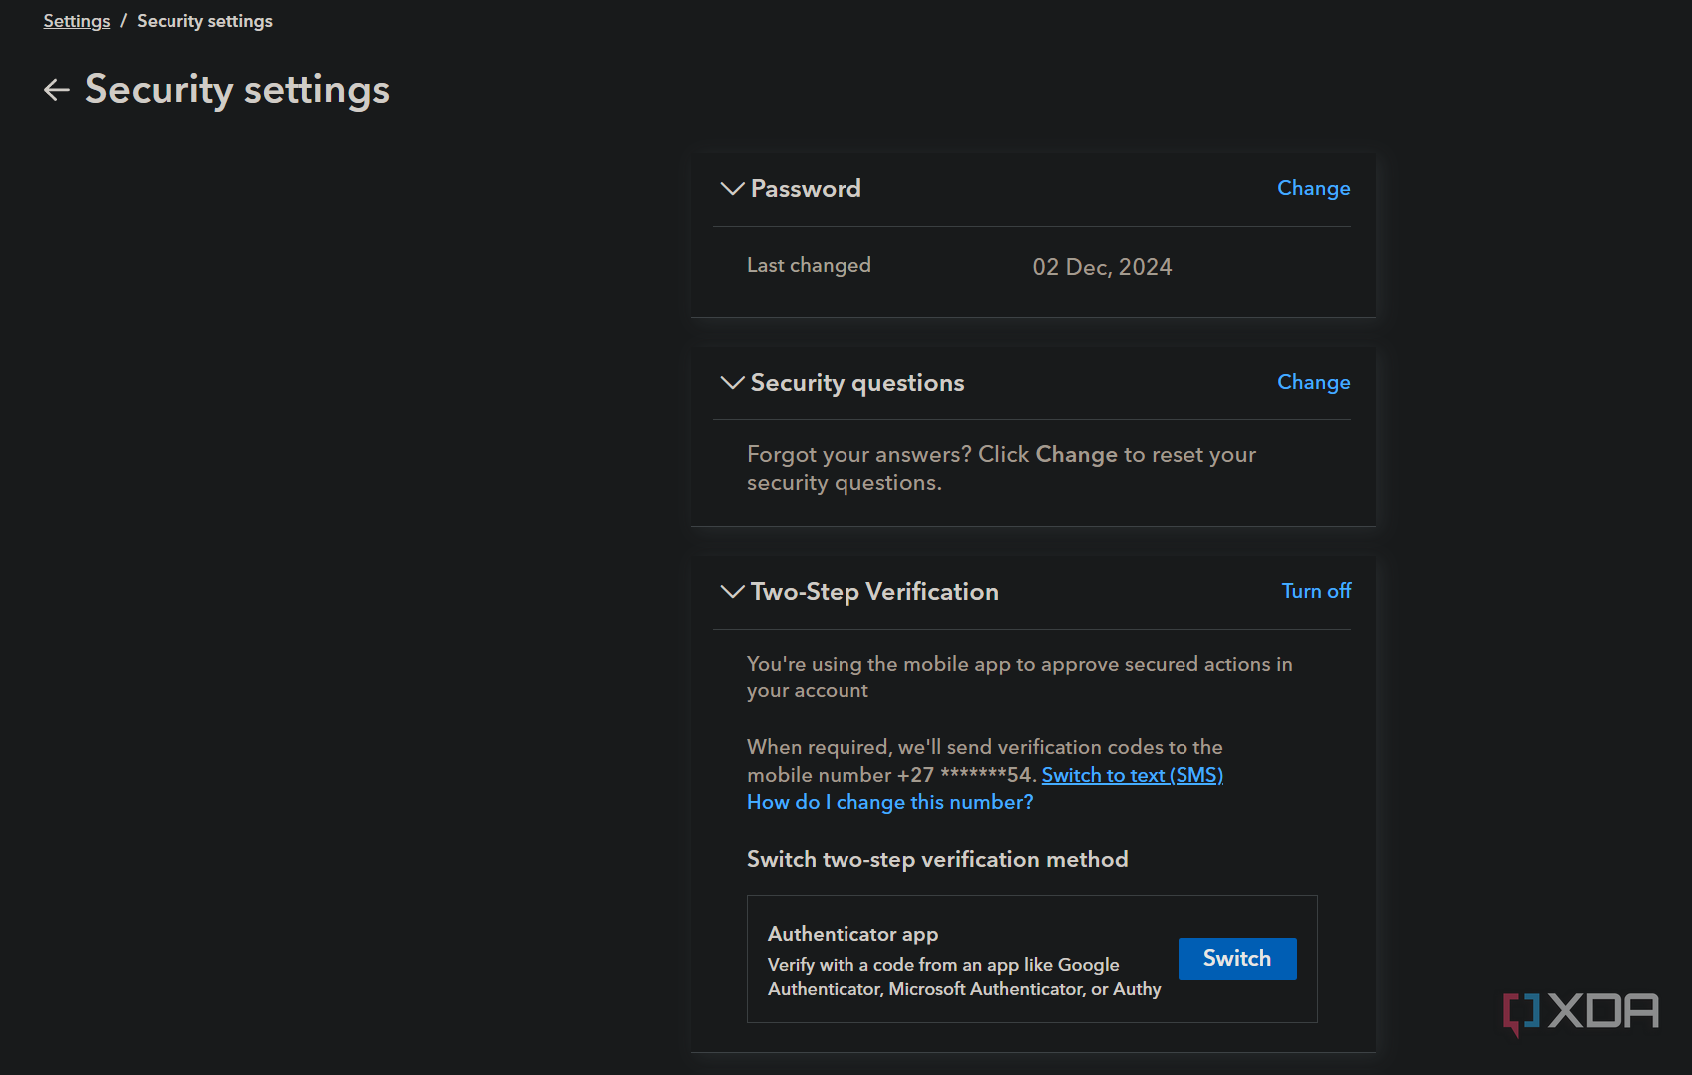The height and width of the screenshot is (1075, 1692).
Task: Collapse the Security questions section chevron
Action: click(x=732, y=382)
